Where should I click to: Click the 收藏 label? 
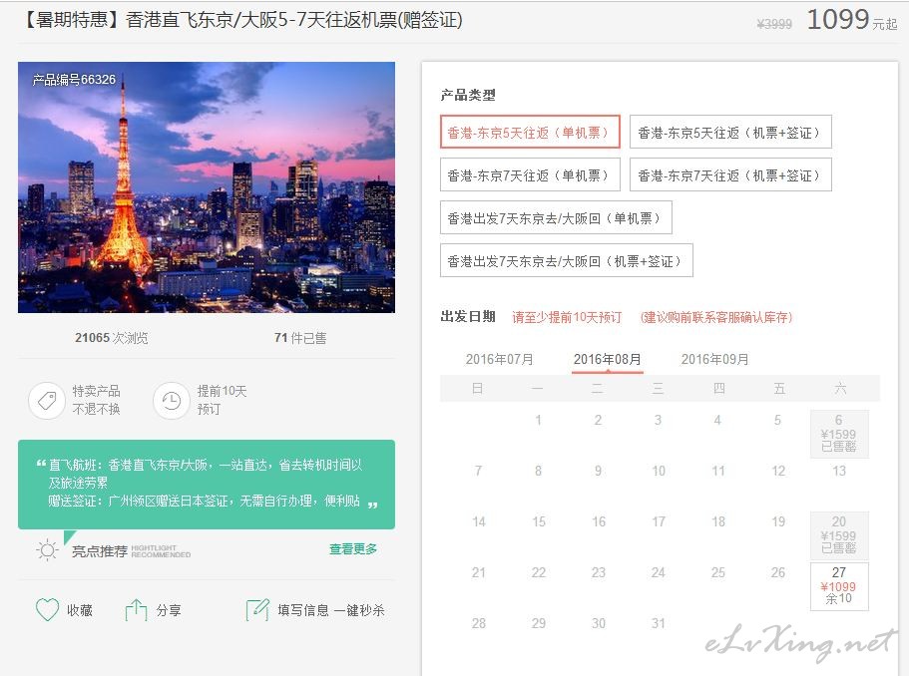click(x=80, y=610)
